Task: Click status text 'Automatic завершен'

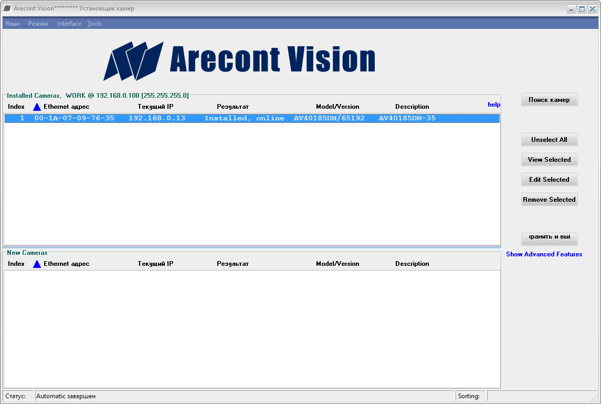Action: (x=66, y=396)
